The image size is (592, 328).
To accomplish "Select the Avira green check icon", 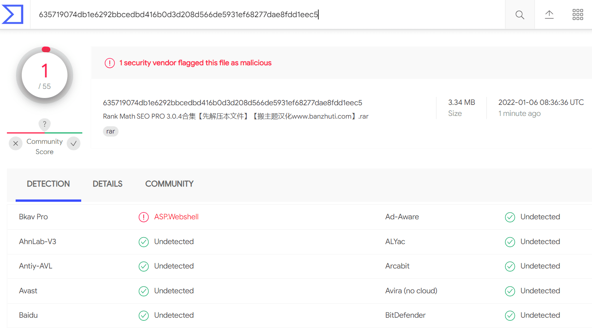I will click(510, 291).
